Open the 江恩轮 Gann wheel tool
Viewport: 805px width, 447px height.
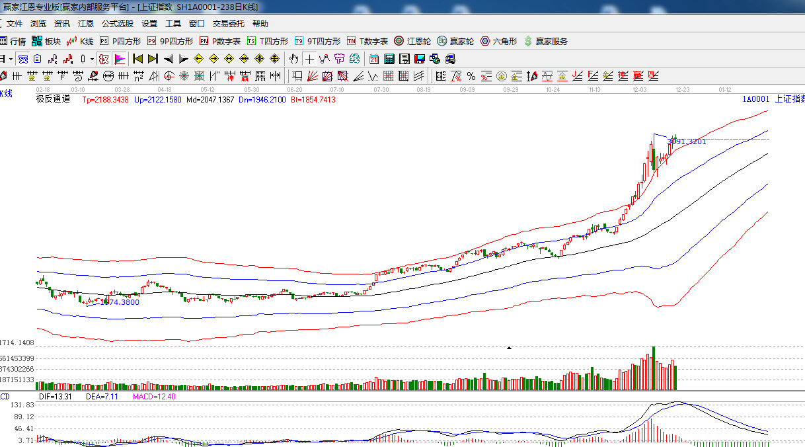point(412,41)
